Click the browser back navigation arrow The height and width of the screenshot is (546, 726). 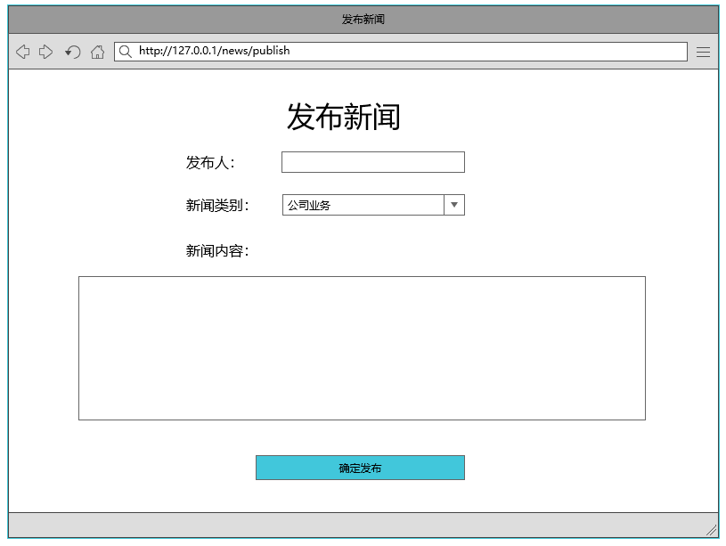point(22,51)
